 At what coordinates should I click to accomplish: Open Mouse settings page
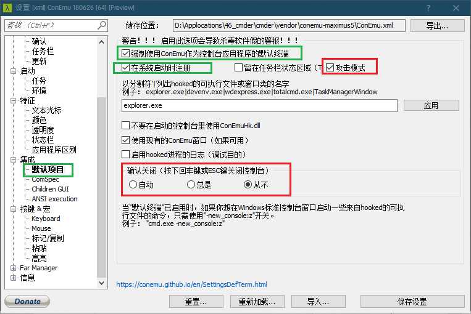click(41, 228)
